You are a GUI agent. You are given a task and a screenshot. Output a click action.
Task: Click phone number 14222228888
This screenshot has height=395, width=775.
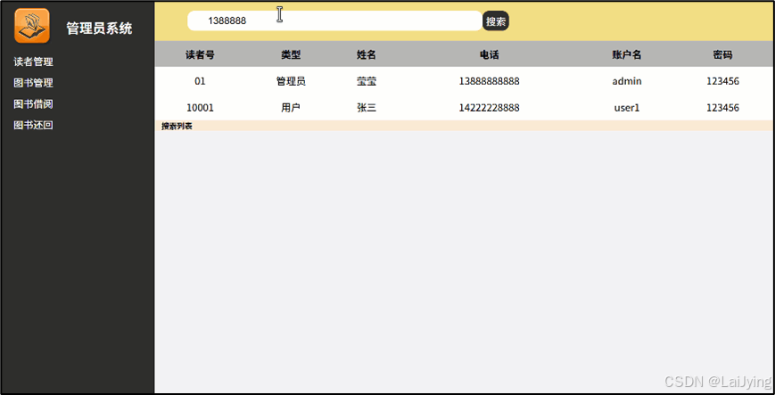point(489,108)
